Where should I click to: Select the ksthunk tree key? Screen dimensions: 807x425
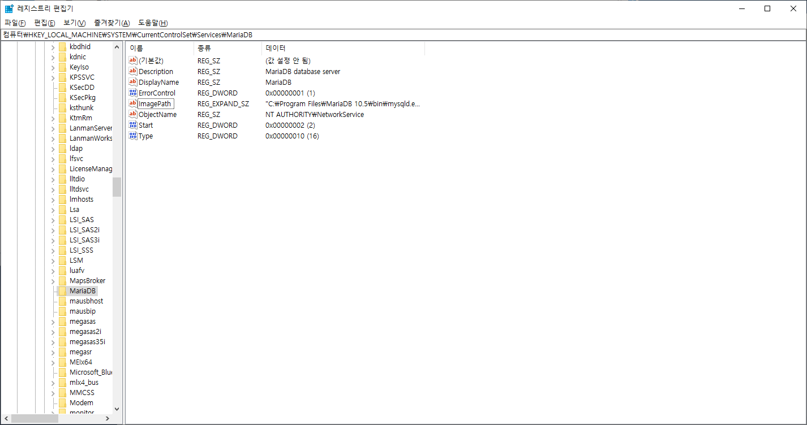point(81,107)
